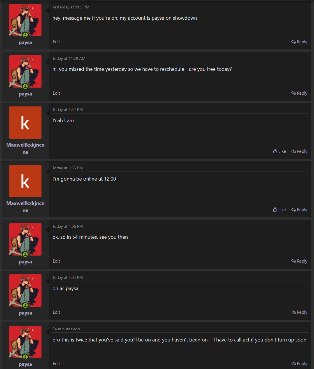Edit the 'you missed the time' post
Screen dimensions: 314x369
click(x=56, y=93)
